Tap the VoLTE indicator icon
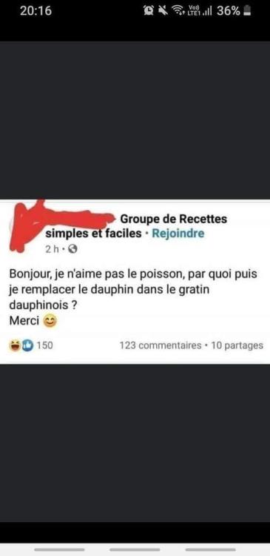 coord(195,11)
